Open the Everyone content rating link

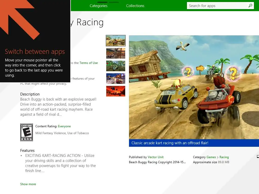point(64,126)
